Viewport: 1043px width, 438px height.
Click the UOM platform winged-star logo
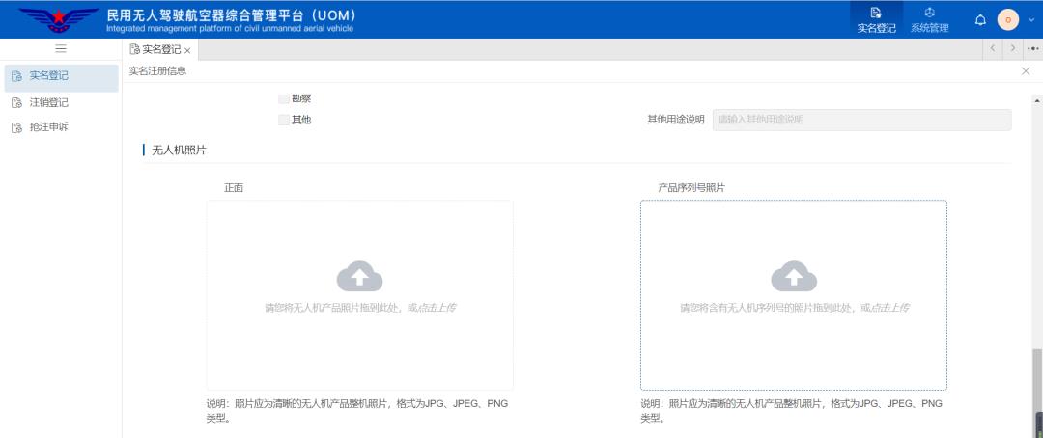click(58, 20)
